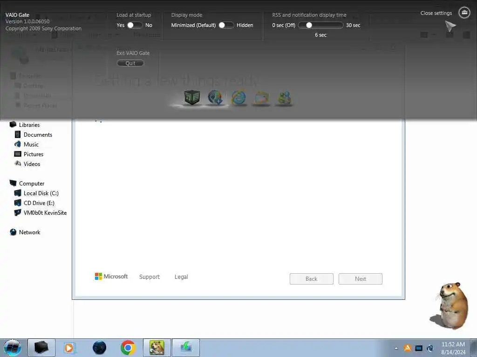The image size is (477, 357).
Task: Open the messenger people icon in VAIO Gate dock
Action: [x=284, y=98]
